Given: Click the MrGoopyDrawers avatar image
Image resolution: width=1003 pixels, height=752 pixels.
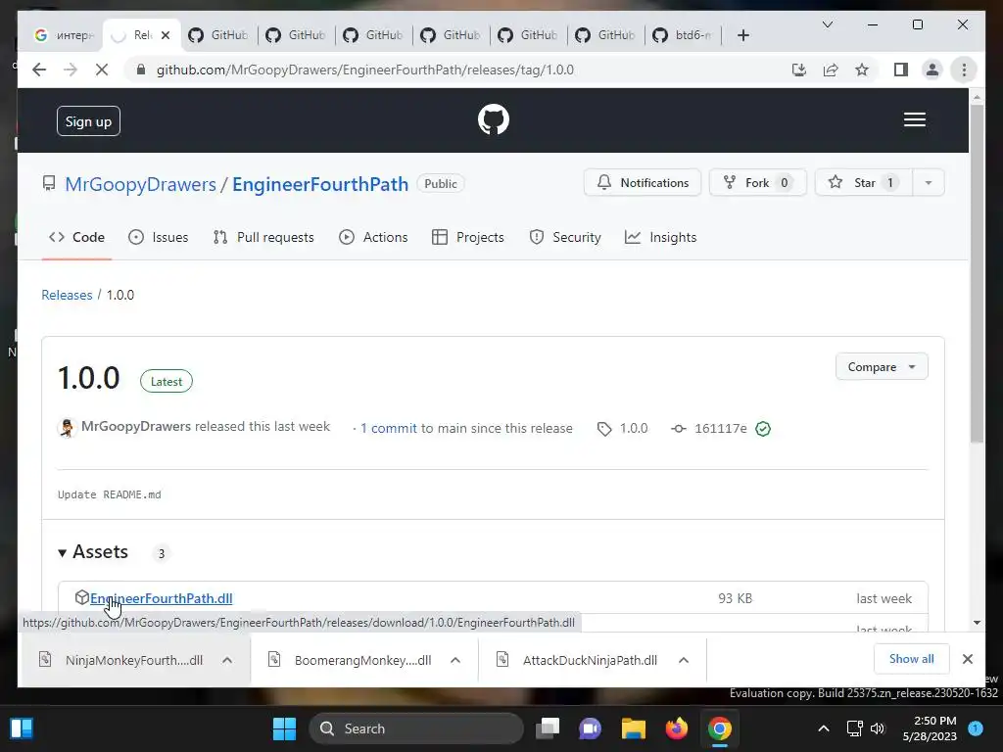Looking at the screenshot, I should pyautogui.click(x=67, y=427).
